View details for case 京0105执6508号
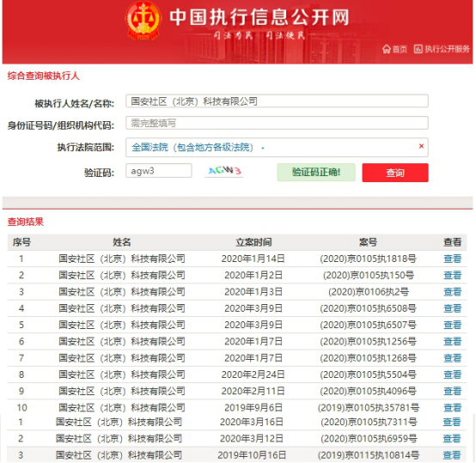476x463 pixels. [x=452, y=308]
